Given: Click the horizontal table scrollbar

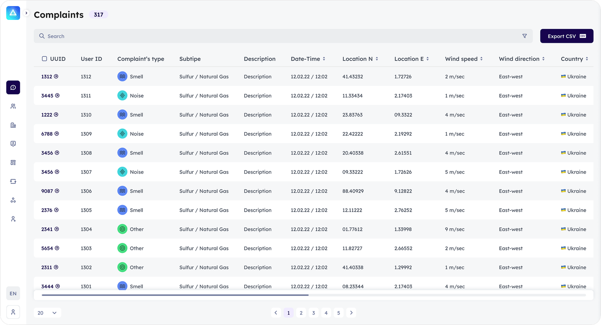Looking at the screenshot, I should pos(175,295).
